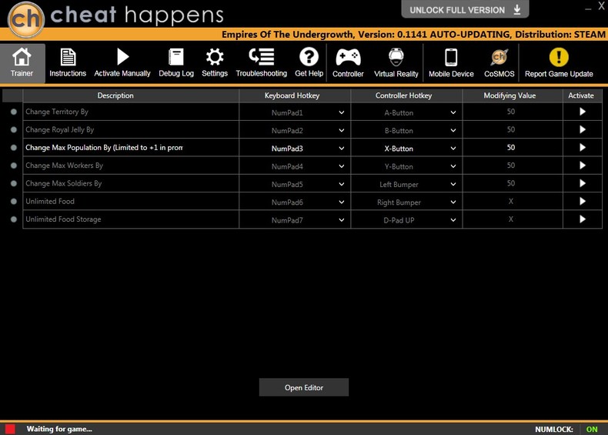
Task: Click the red status indicator square
Action: 10,429
